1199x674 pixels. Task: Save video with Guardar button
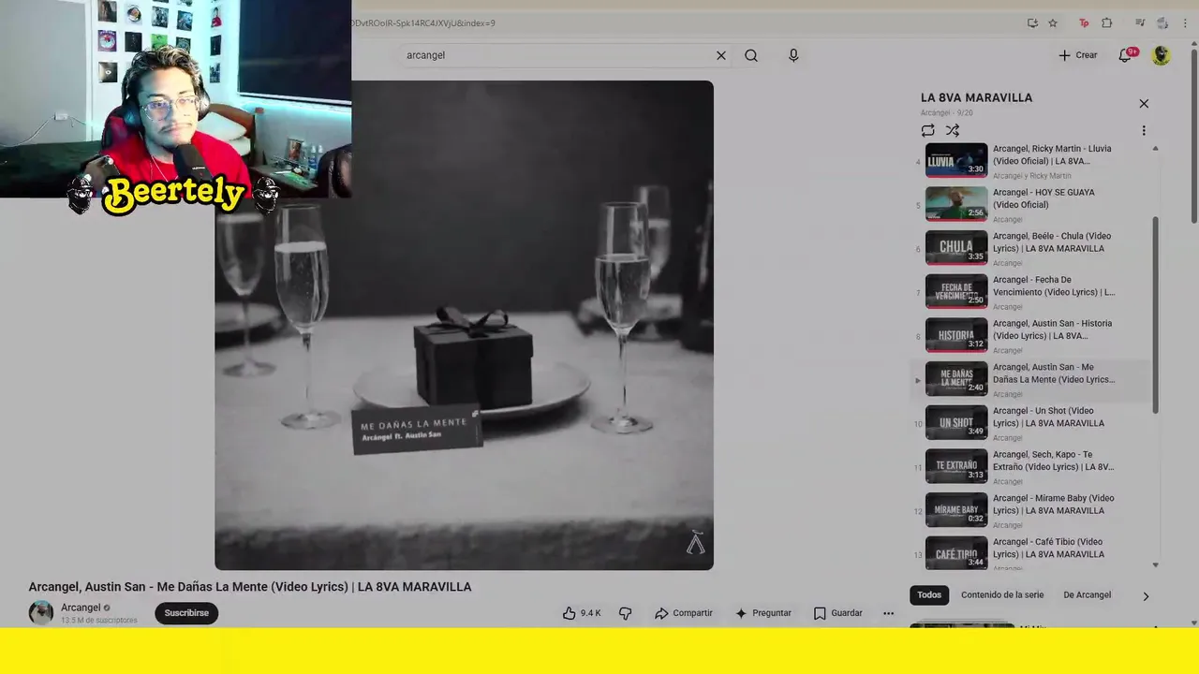837,613
